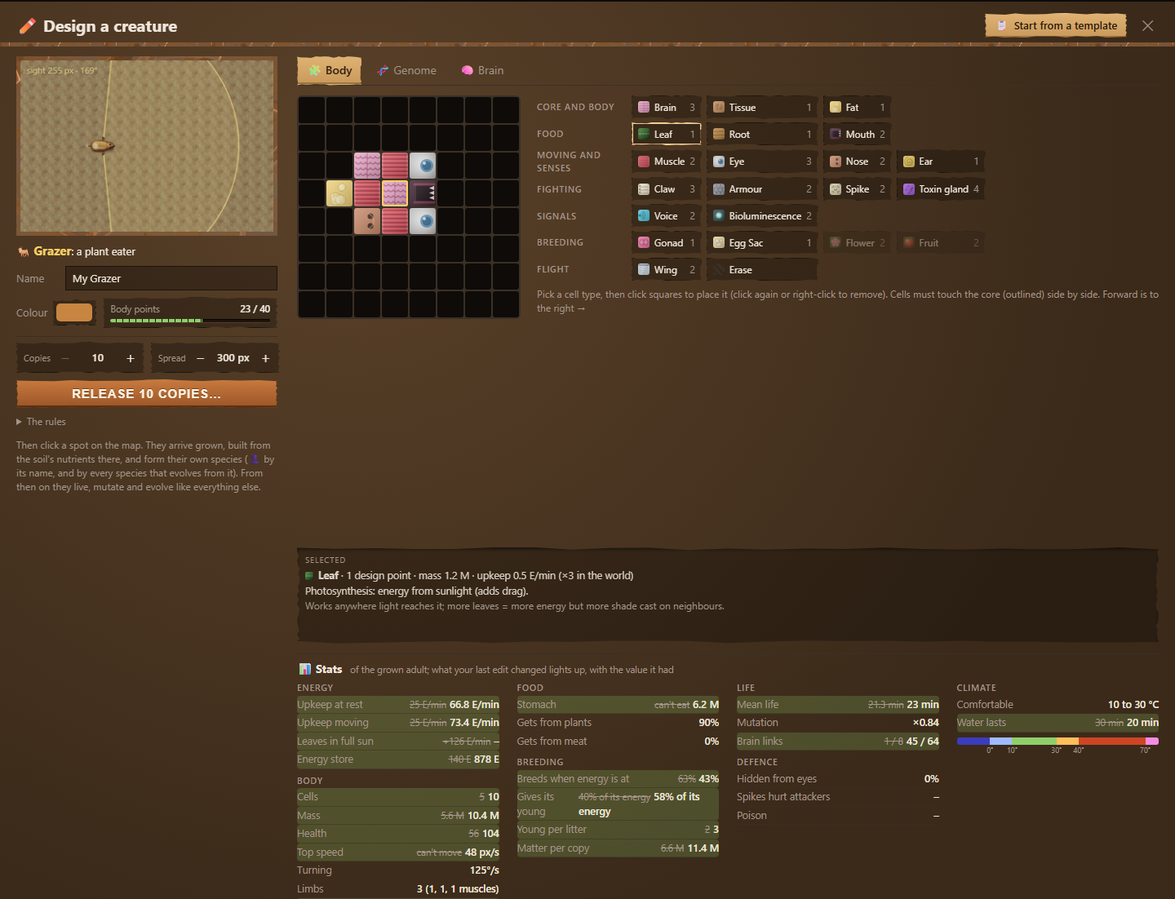Select the Root cell type

[761, 134]
